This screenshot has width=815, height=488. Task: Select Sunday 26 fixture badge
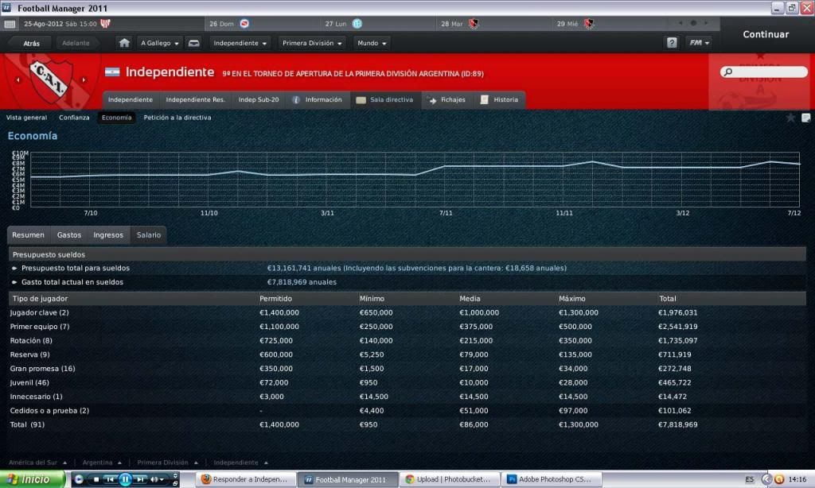244,23
